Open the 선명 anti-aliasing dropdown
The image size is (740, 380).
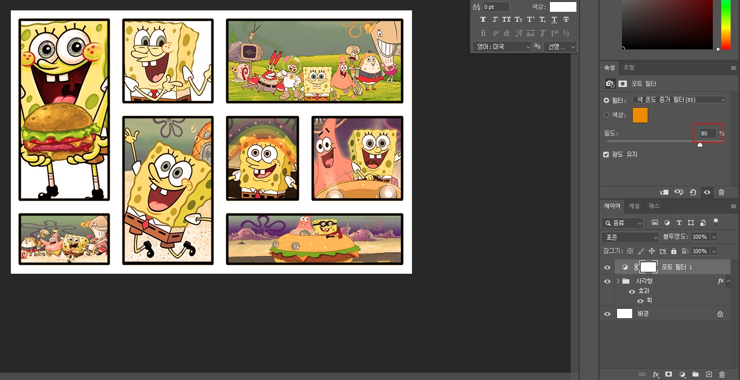(560, 46)
